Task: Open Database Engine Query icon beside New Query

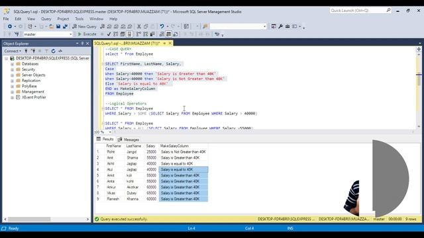Action: tap(103, 26)
